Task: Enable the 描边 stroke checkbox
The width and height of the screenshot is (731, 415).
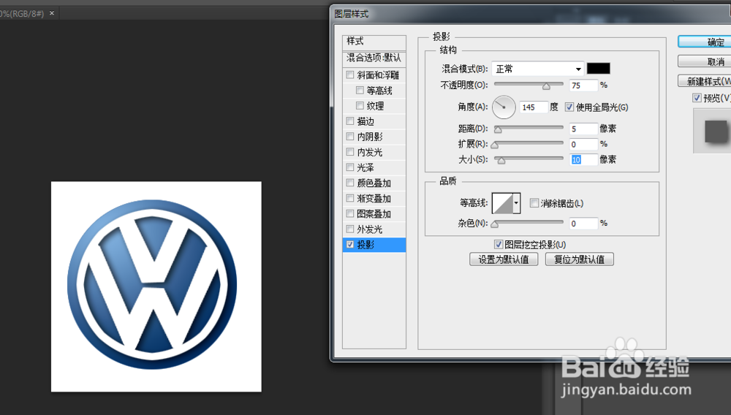Action: [350, 121]
